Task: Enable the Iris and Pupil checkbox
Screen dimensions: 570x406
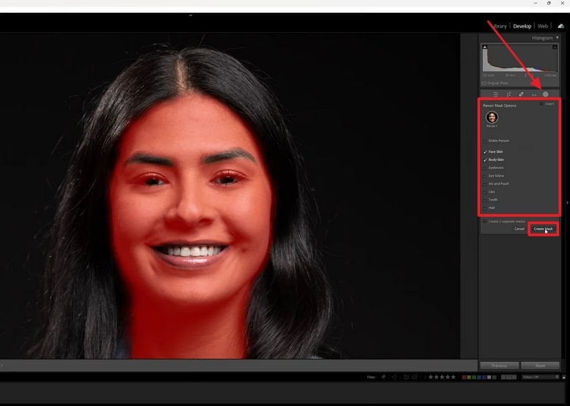Action: coord(485,184)
